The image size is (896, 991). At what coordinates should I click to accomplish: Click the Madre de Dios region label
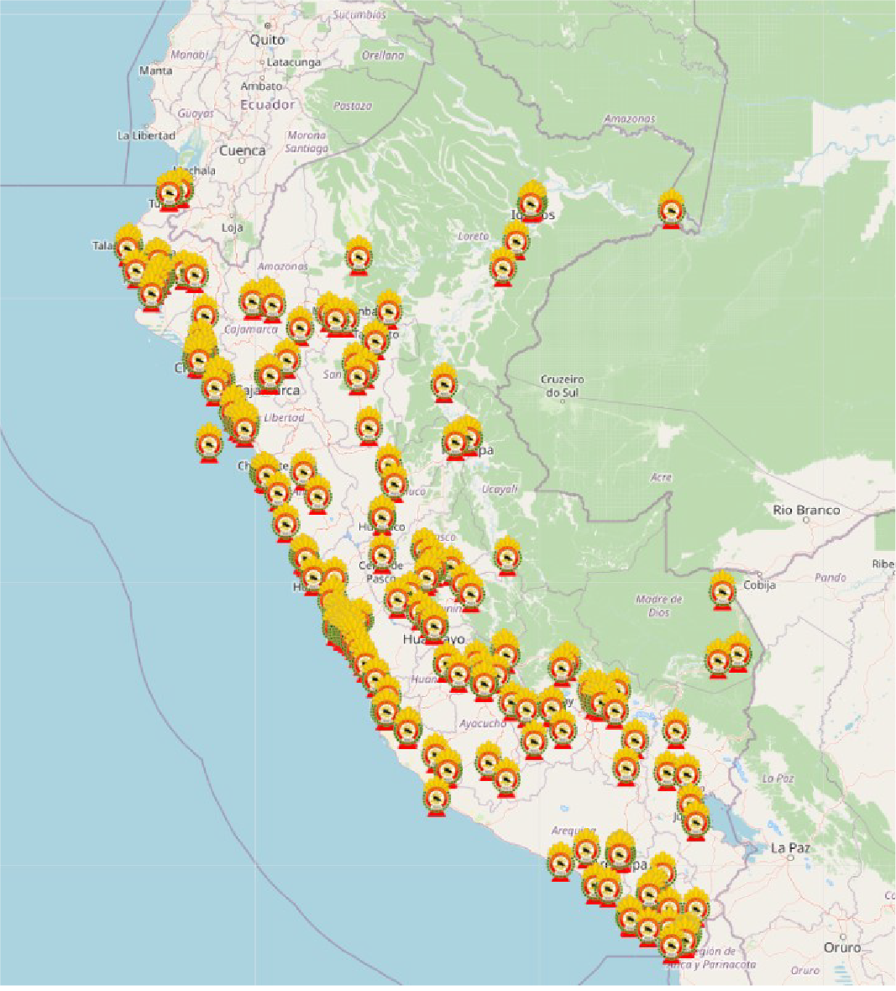click(658, 606)
